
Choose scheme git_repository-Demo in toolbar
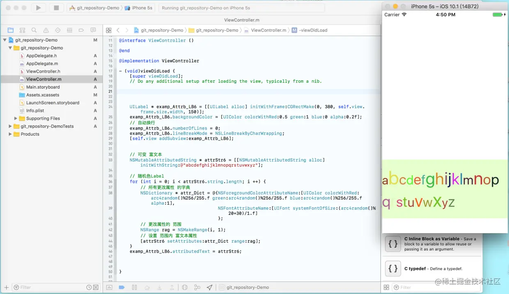point(94,8)
